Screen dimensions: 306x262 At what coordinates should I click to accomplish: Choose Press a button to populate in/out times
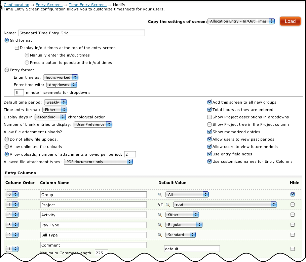[27, 63]
